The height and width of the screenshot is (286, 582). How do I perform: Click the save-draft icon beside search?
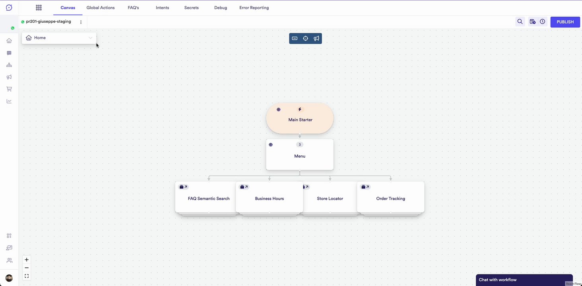pos(533,22)
